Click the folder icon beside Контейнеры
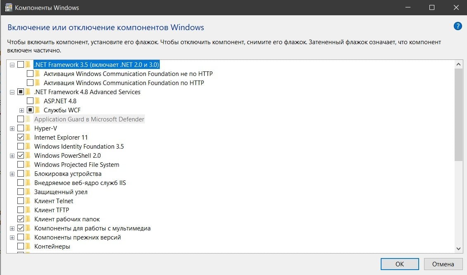This screenshot has width=467, height=275. 28,247
